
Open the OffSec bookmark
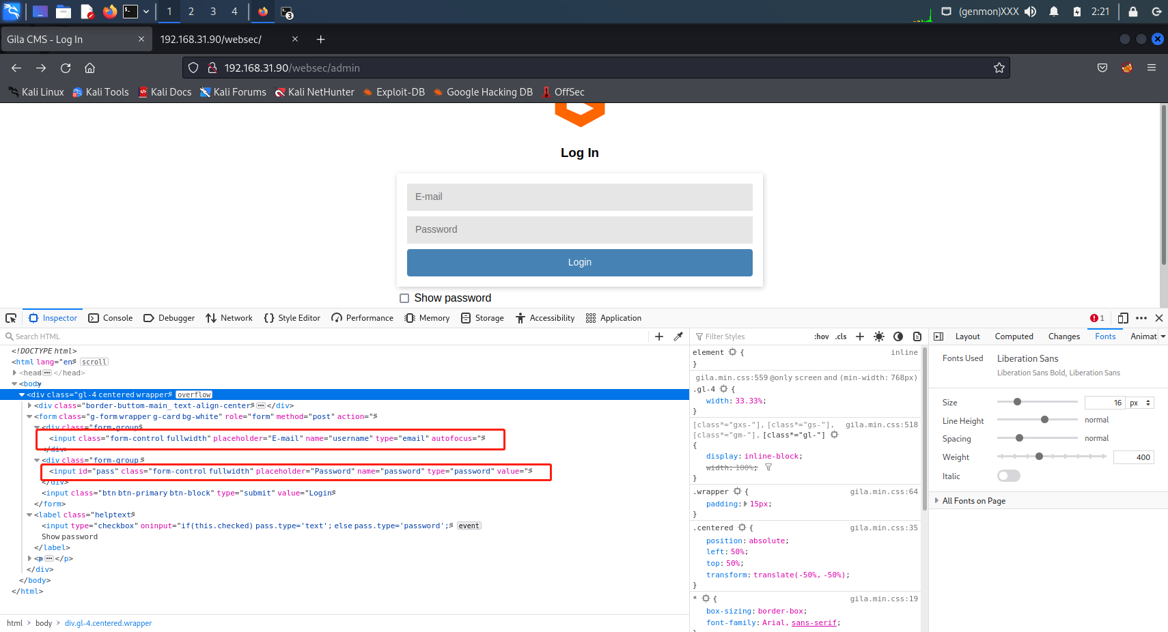click(563, 92)
